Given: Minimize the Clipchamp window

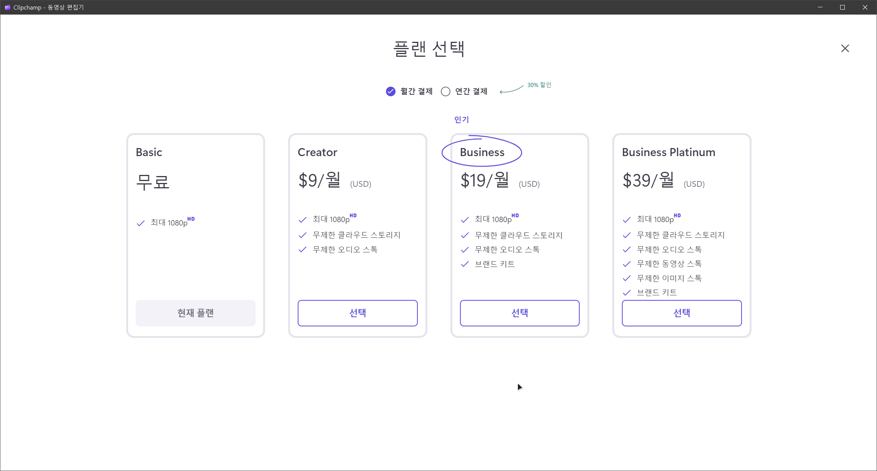Looking at the screenshot, I should 820,7.
